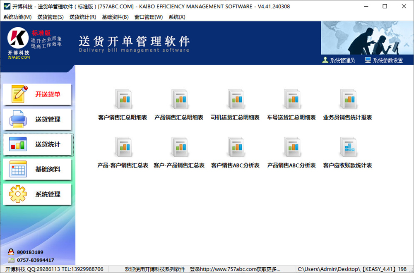
Task: Open the 客户销售ABC分析表 report icon
Action: [236, 147]
